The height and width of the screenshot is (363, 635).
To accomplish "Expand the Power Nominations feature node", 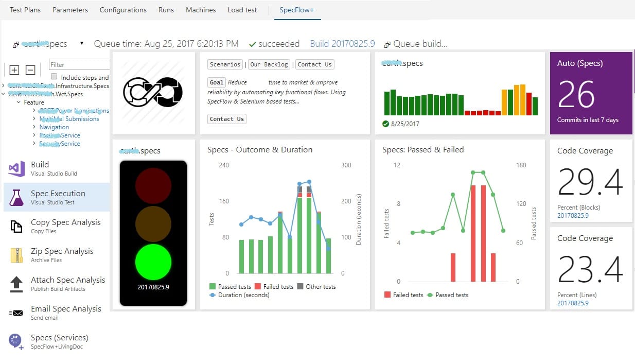I will (x=34, y=111).
